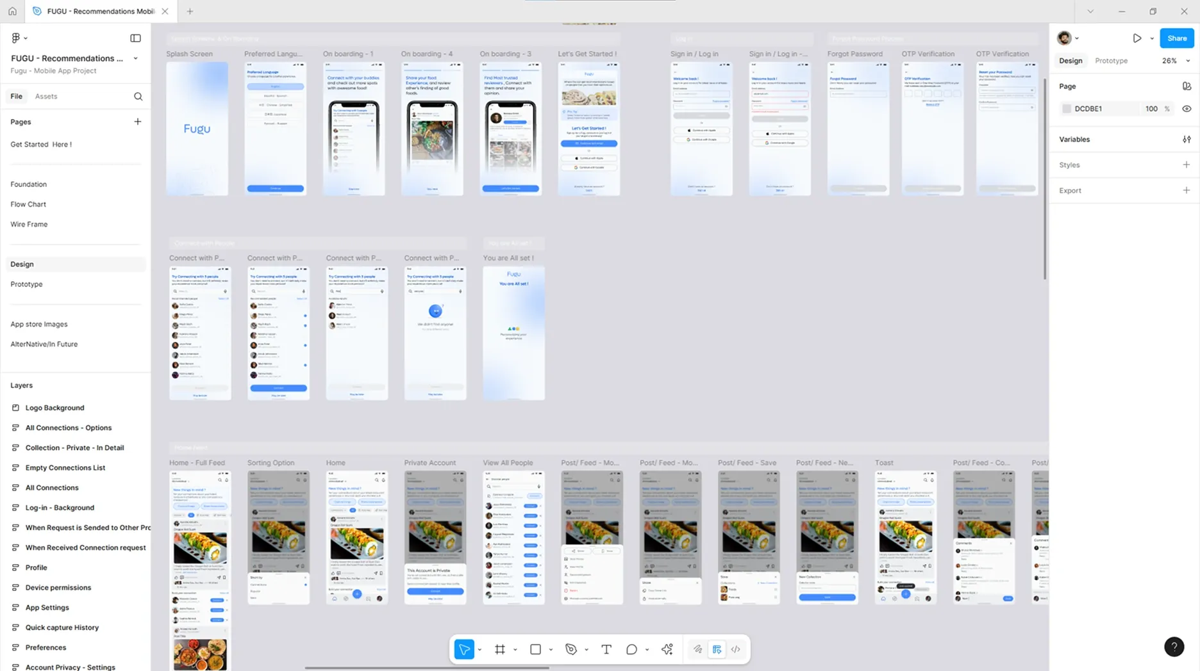Select the Comment tool

[631, 649]
